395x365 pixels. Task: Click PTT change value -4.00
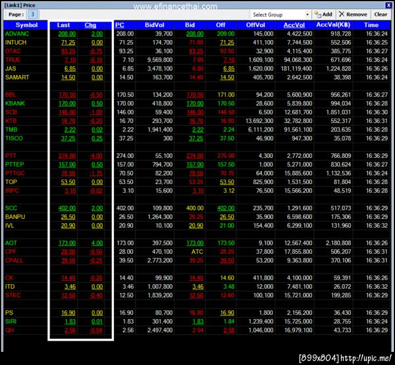(x=95, y=156)
